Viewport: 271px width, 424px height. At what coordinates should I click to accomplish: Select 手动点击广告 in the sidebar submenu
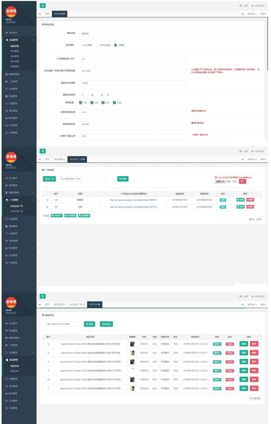(17, 211)
